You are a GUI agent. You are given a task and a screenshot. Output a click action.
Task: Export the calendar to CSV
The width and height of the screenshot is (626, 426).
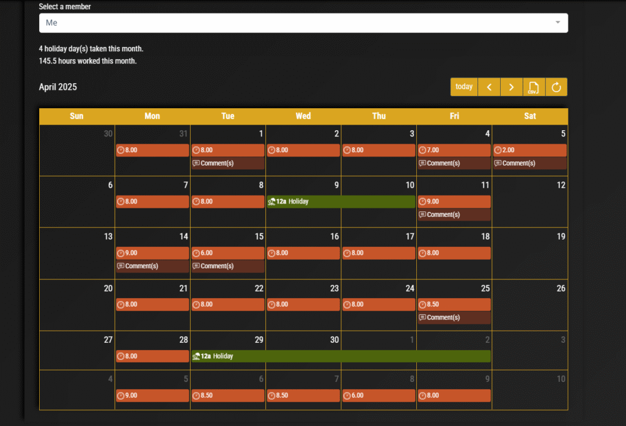(533, 87)
